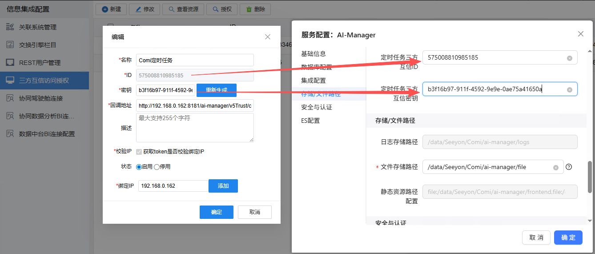Click the 新建 toolbar button
This screenshot has height=254, width=595.
pyautogui.click(x=111, y=9)
